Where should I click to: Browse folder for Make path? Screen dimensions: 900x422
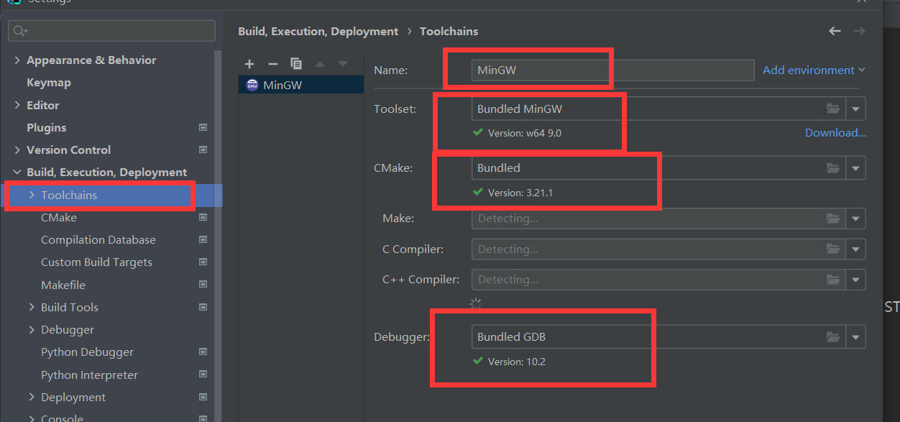point(833,219)
